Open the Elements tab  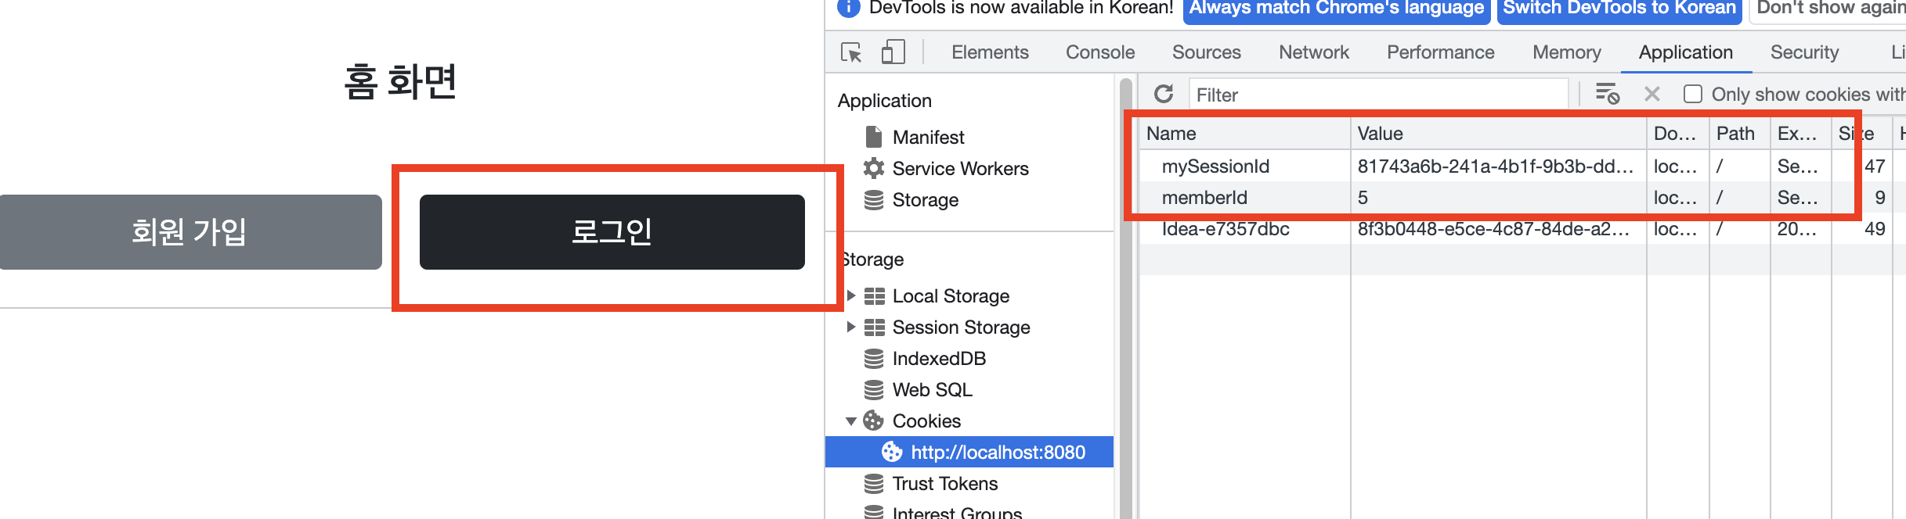click(x=990, y=52)
